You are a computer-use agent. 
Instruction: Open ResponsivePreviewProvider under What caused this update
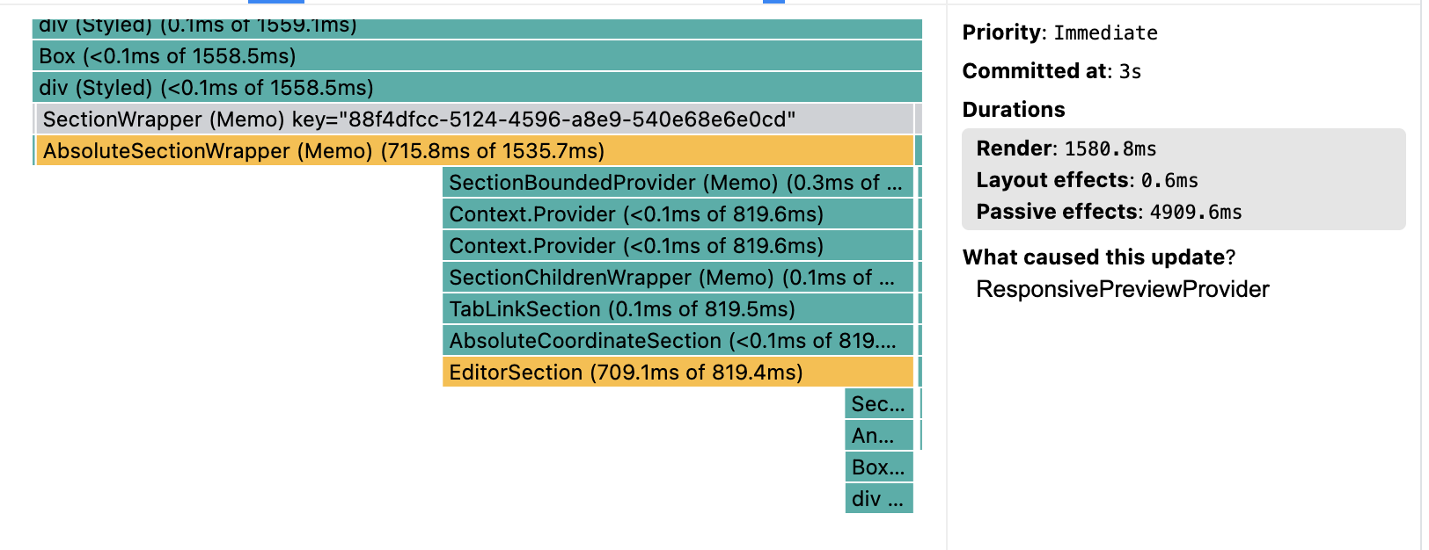coord(1123,289)
